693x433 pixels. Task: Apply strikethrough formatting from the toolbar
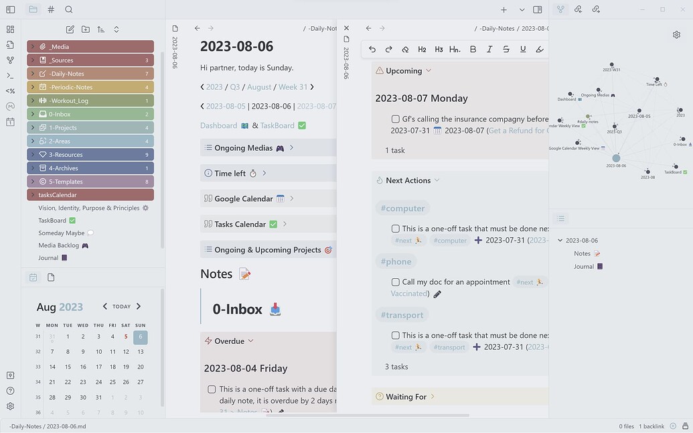coord(506,49)
